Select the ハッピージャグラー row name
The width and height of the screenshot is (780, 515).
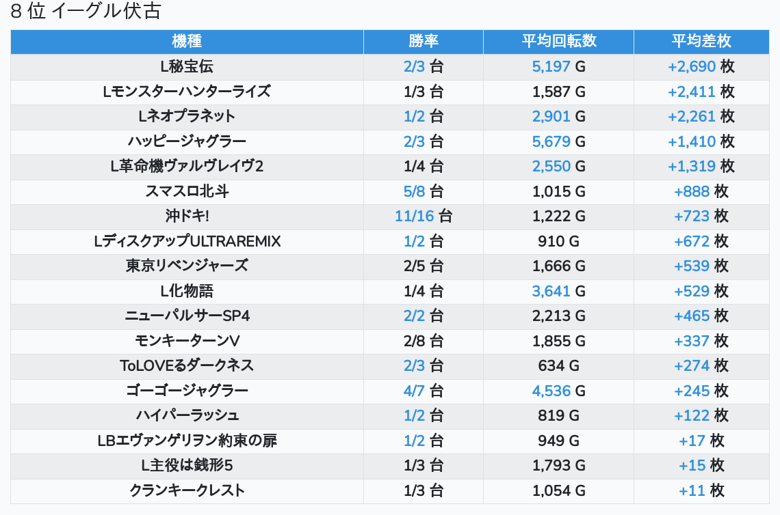[187, 141]
